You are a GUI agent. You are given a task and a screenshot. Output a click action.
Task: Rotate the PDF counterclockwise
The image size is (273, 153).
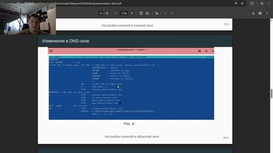tap(147, 13)
